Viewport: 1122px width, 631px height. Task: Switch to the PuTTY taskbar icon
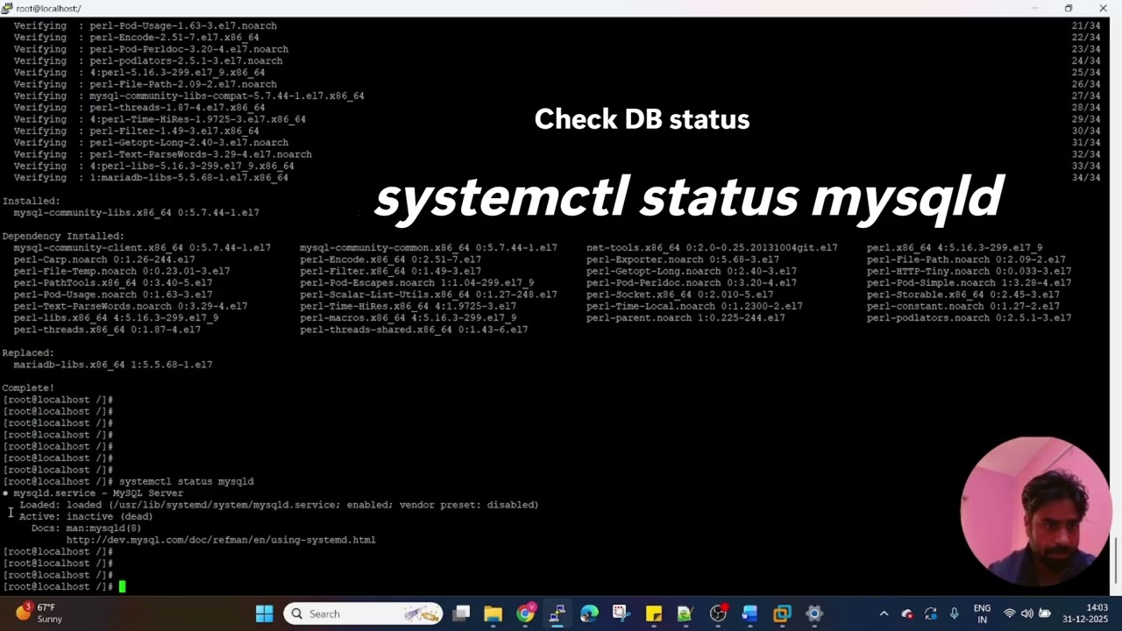click(x=557, y=613)
